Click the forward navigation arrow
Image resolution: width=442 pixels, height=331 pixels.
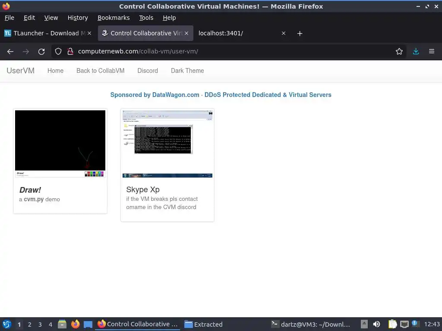pos(25,52)
